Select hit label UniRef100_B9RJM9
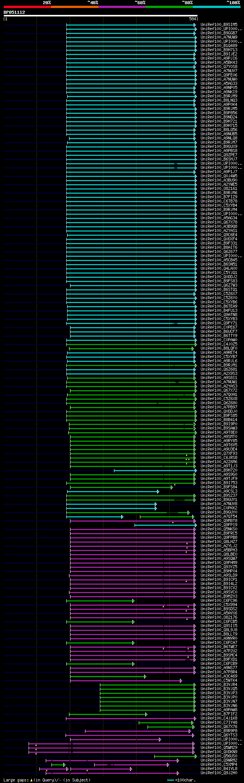Screen dimensions: 244x783 pyautogui.click(x=219, y=96)
